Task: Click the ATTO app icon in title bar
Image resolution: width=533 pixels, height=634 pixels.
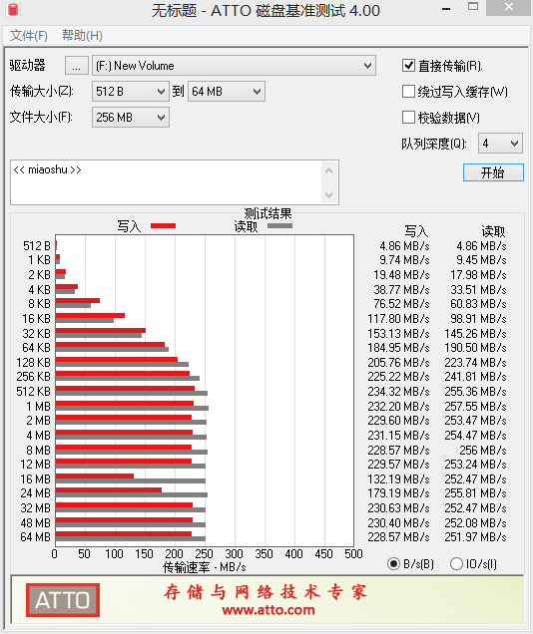Action: pos(13,9)
